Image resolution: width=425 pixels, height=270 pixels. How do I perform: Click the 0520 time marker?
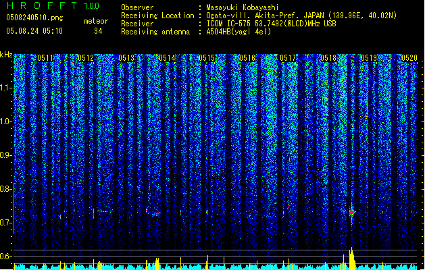(x=409, y=58)
